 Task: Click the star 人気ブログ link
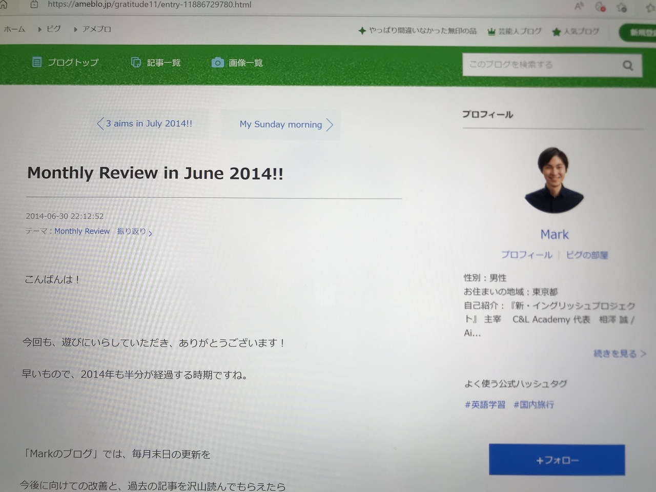click(576, 31)
